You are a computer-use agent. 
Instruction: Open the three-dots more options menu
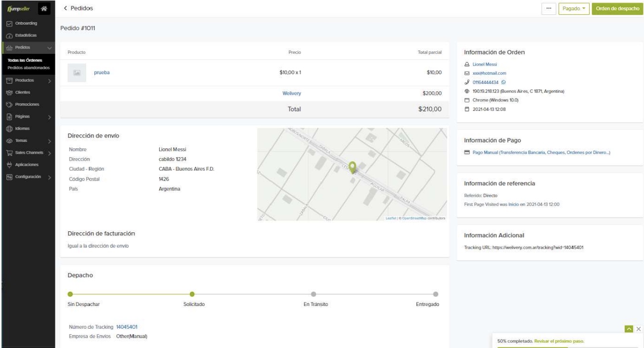point(549,8)
